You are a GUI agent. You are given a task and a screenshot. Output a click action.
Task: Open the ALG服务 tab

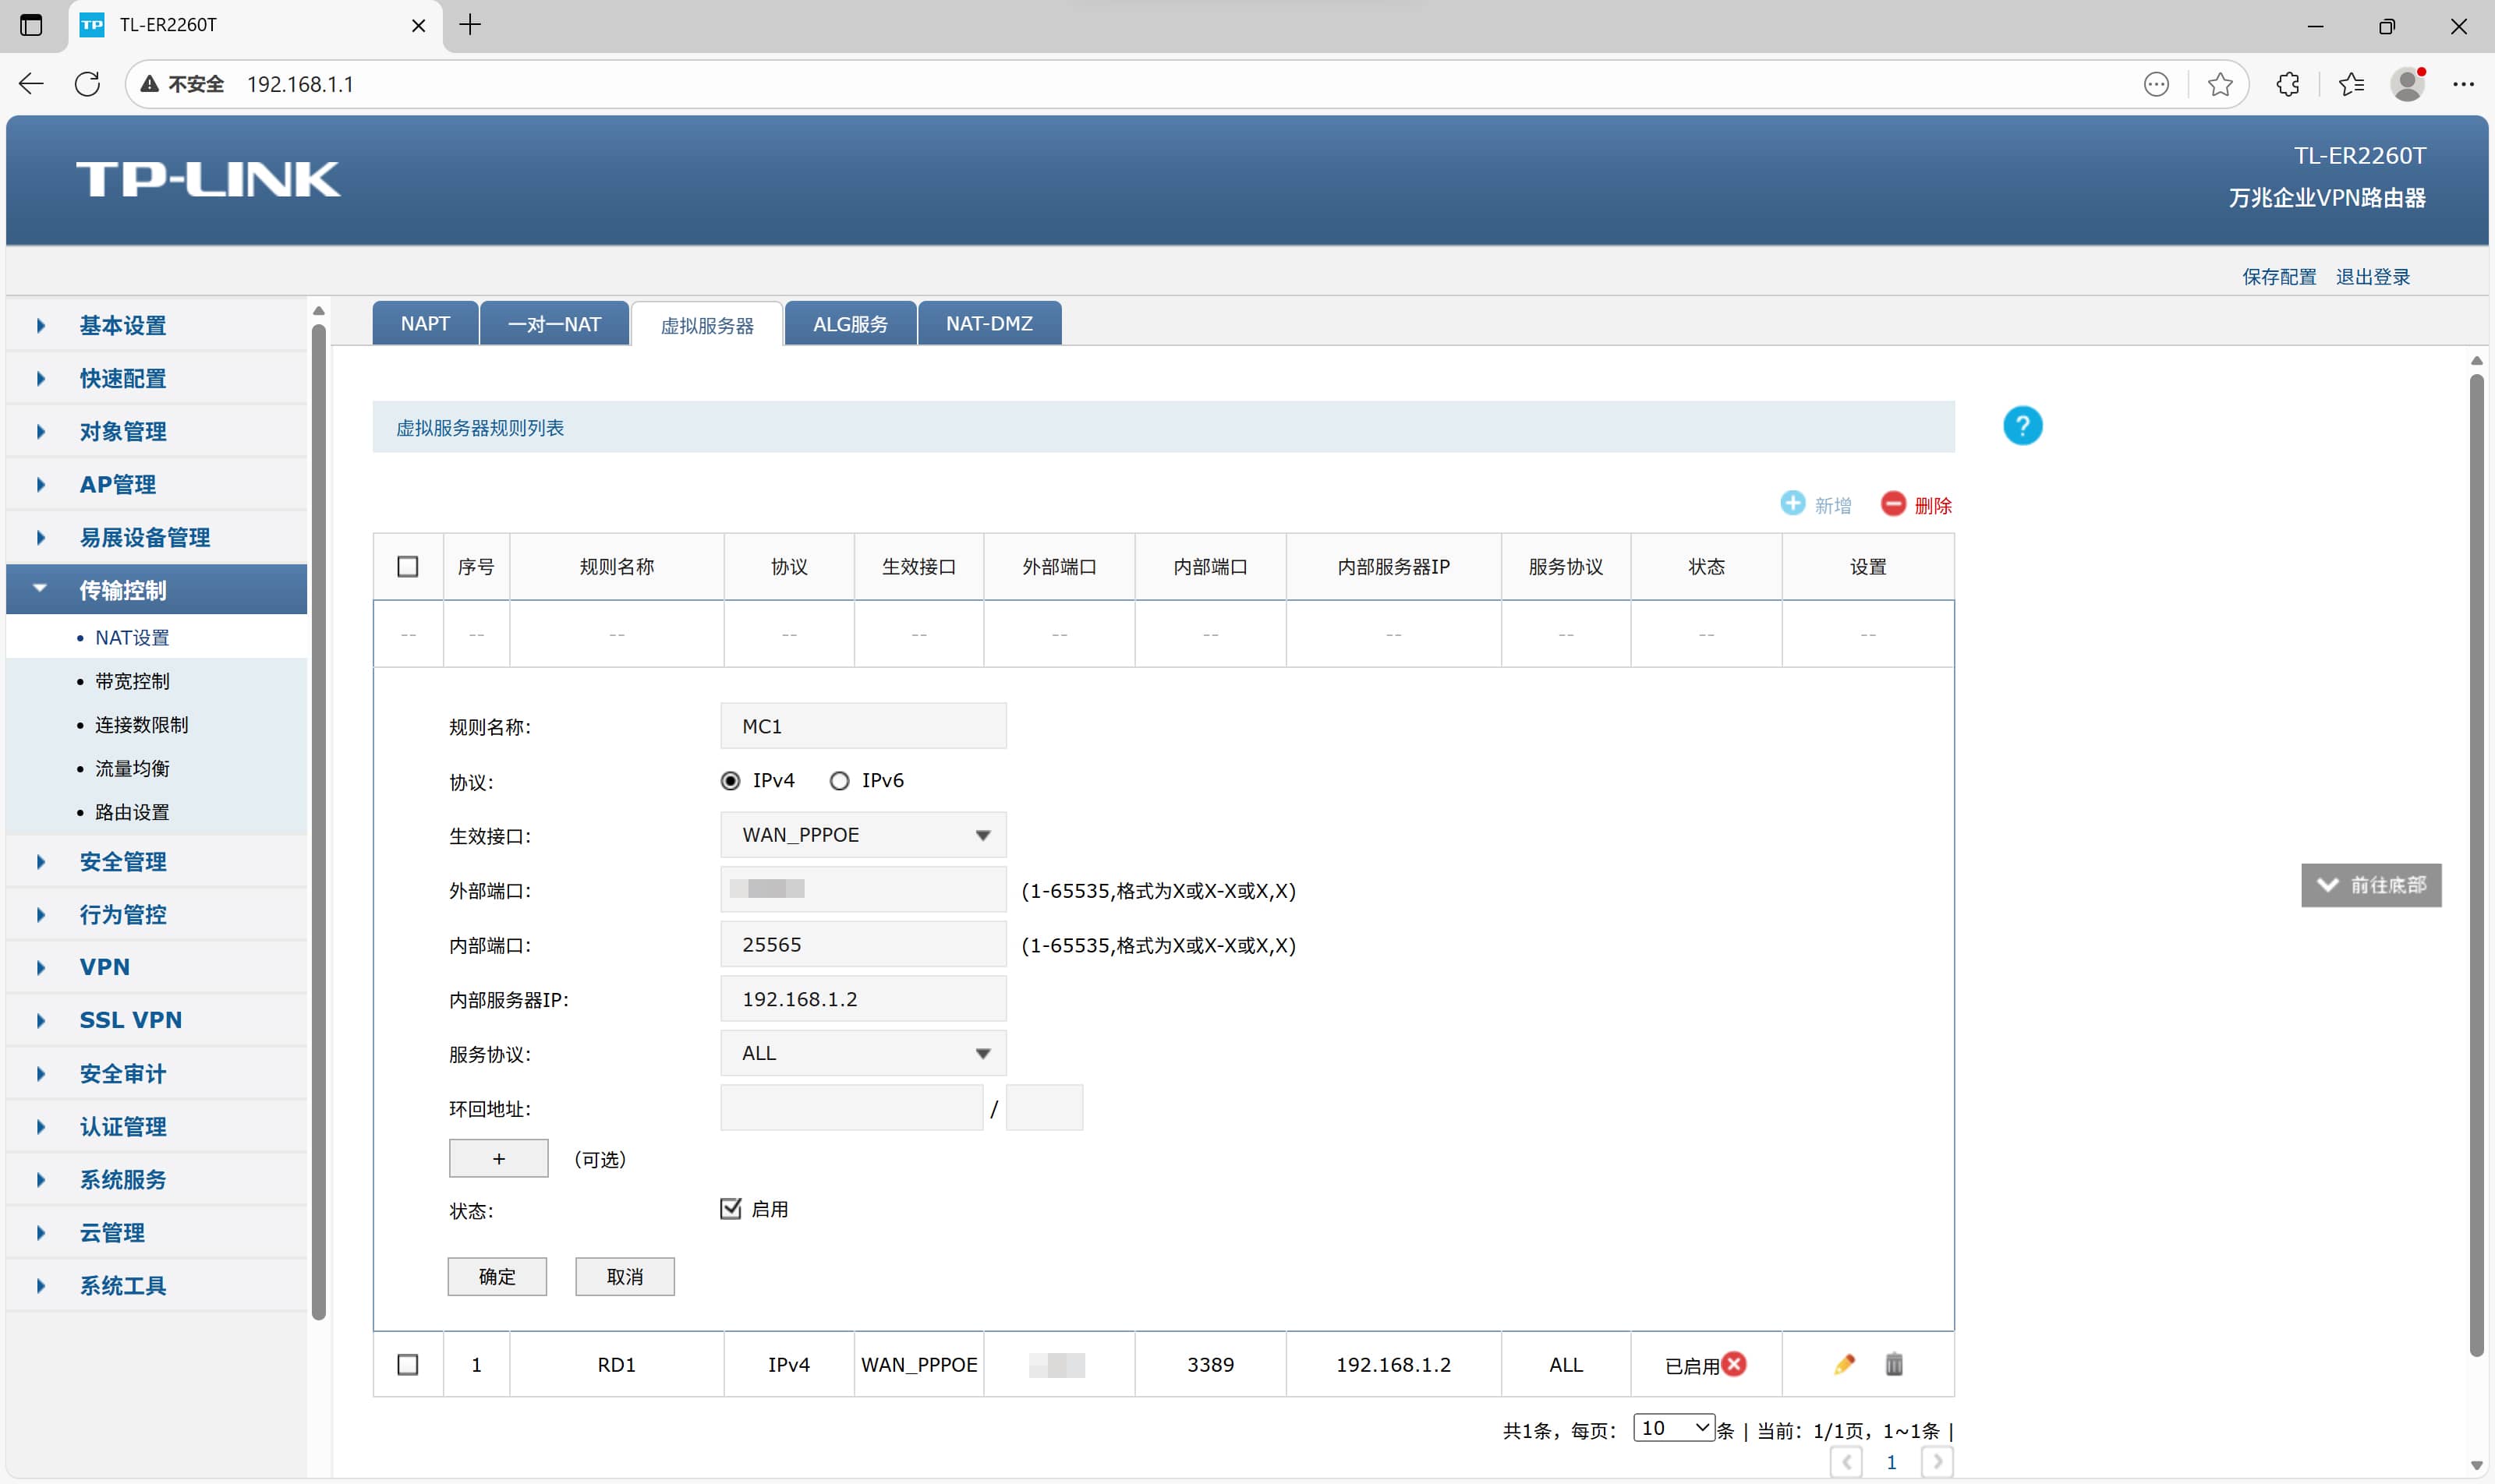(x=849, y=324)
